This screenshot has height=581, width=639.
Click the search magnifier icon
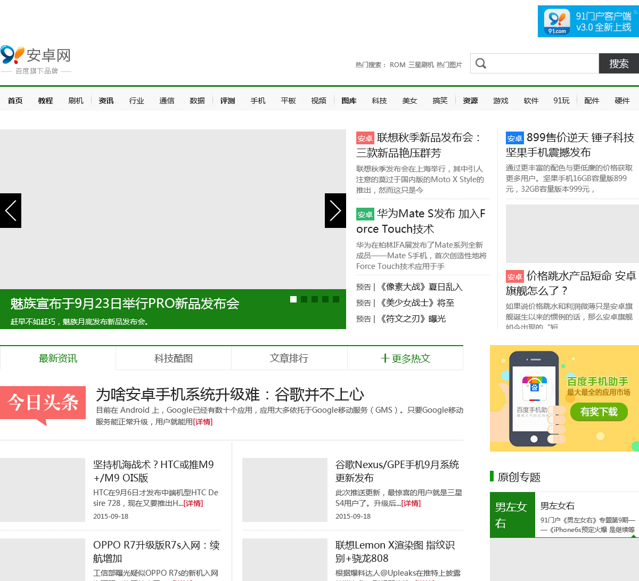tap(481, 63)
